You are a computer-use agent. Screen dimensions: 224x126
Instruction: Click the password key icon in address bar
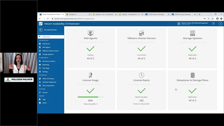tap(205, 19)
